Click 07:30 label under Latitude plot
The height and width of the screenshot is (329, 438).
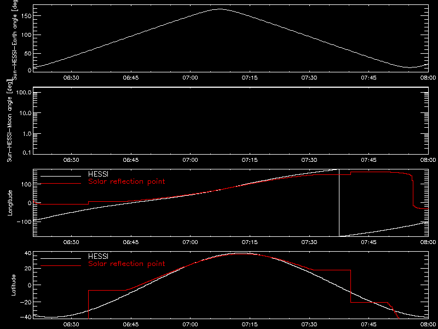tap(309, 325)
